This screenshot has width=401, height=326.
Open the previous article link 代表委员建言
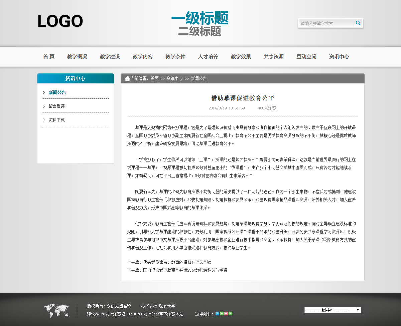(x=177, y=263)
